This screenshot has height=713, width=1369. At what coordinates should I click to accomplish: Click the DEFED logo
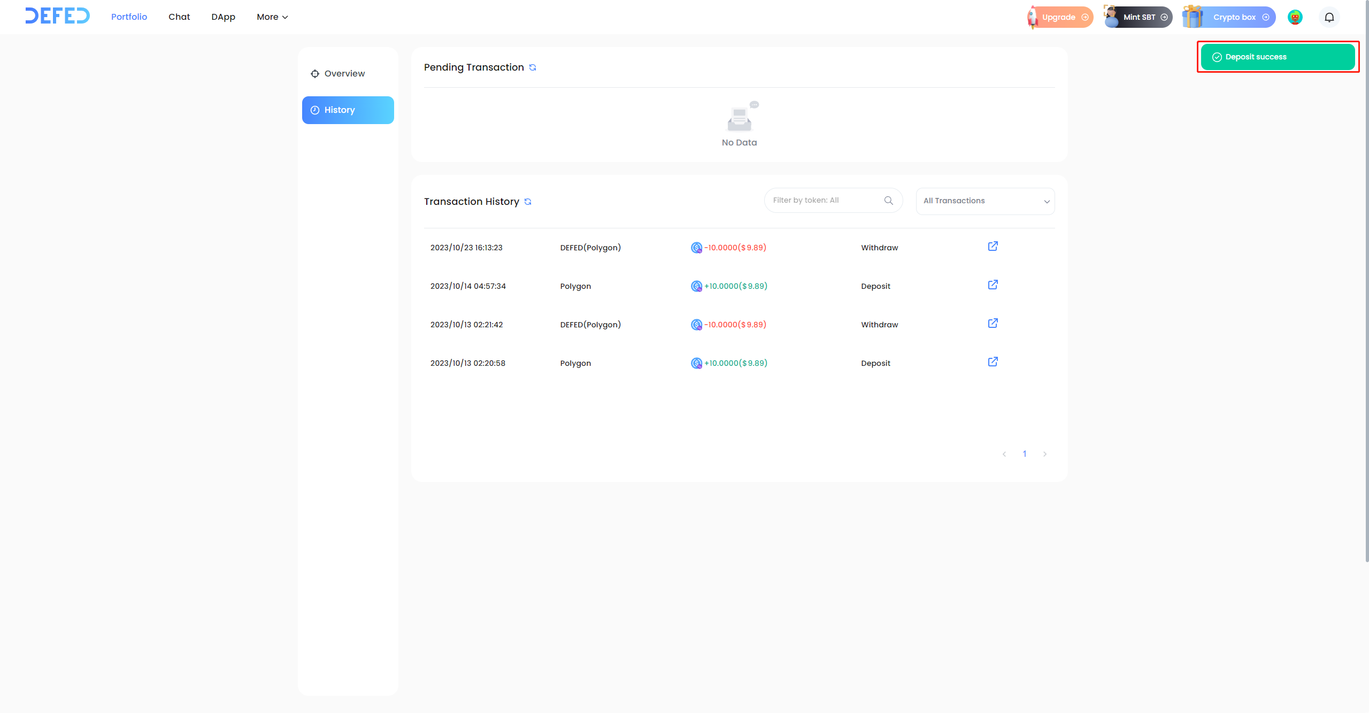coord(58,16)
